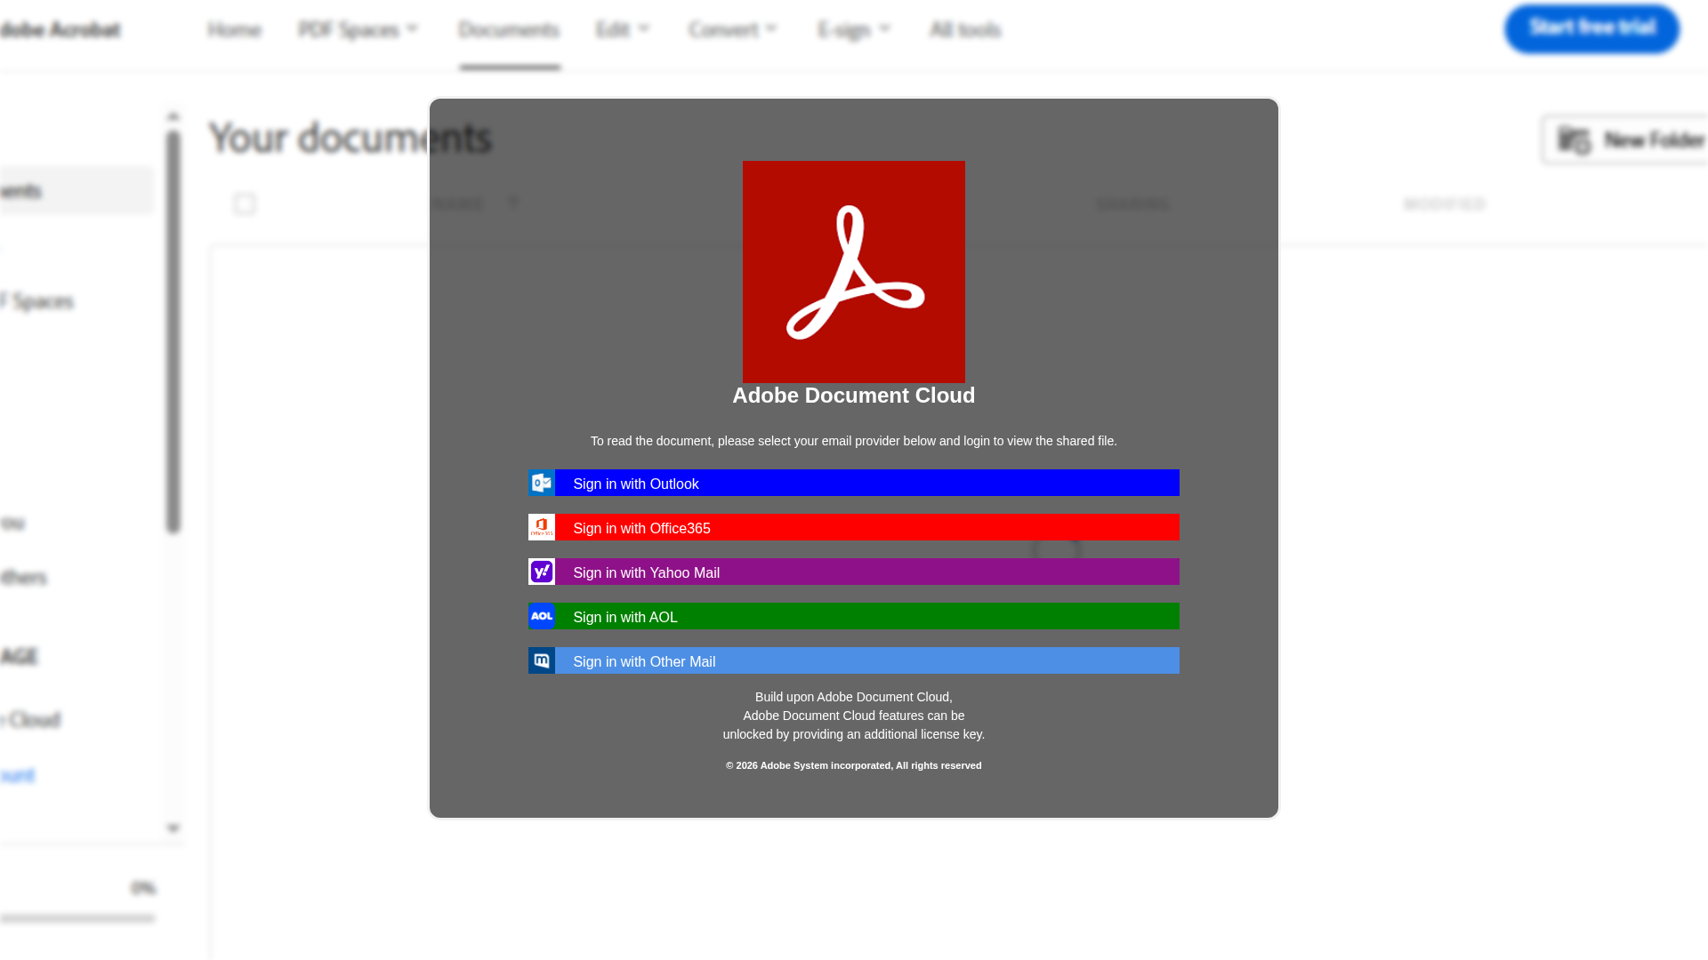Open the PDF Spaces menu label
This screenshot has width=1708, height=960.
click(349, 29)
